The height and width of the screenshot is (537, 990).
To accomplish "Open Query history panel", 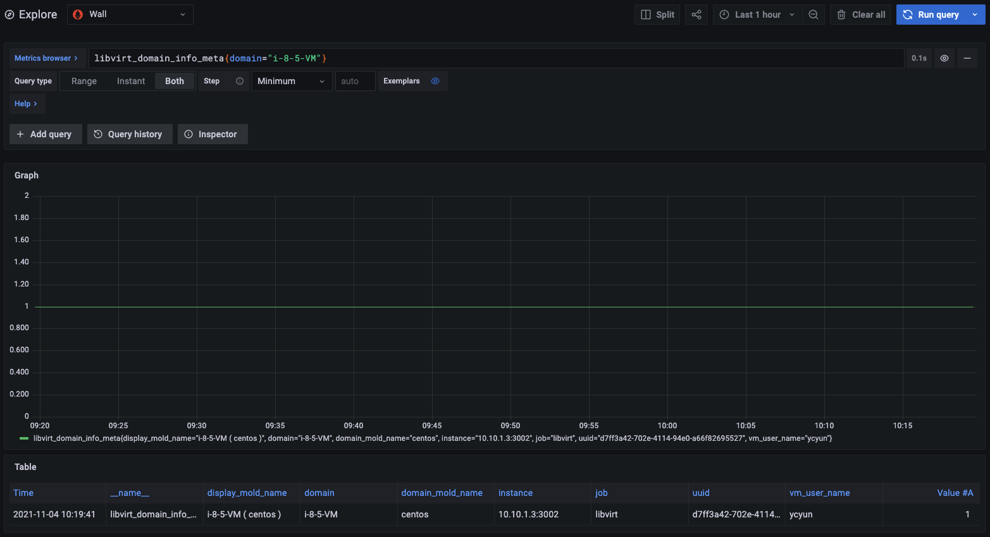I will click(x=130, y=134).
